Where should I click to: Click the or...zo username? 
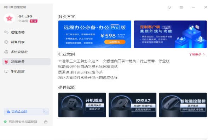tap(25, 16)
